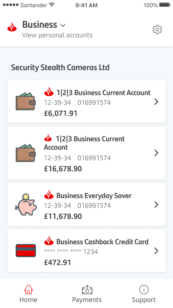Tap the Santander flame logo in header
The image size is (173, 308).
(x=12, y=27)
